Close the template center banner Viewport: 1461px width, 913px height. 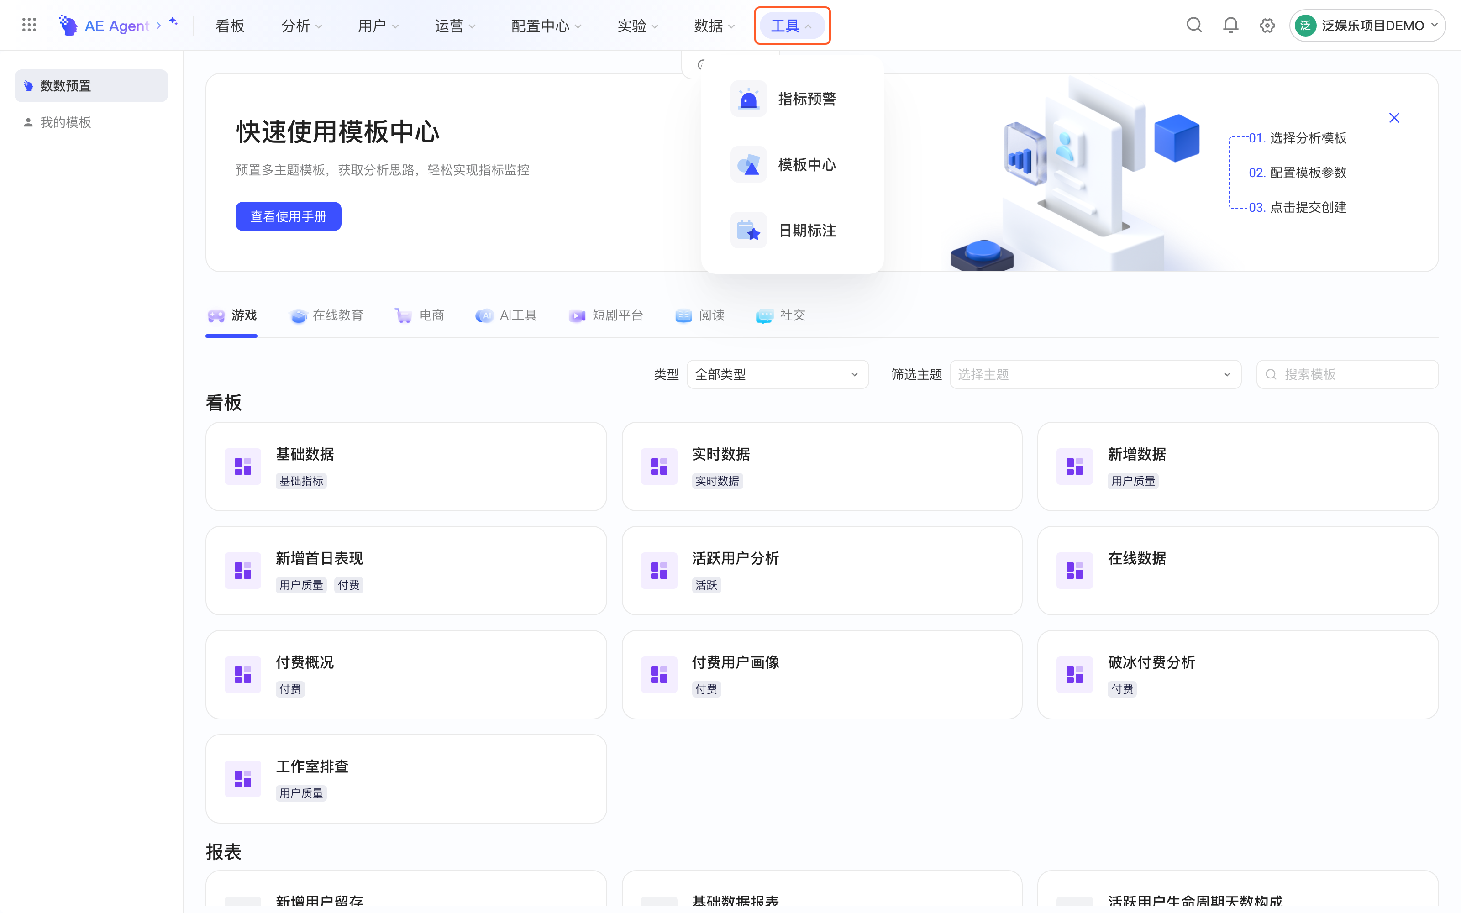pos(1393,118)
